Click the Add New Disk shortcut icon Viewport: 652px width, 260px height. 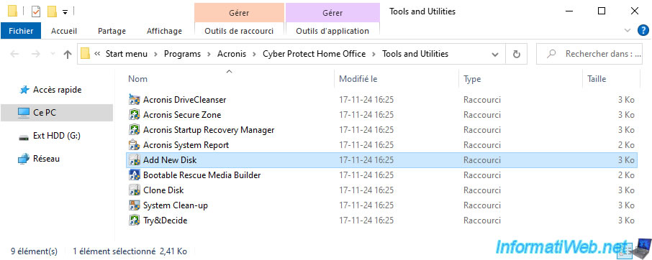click(x=134, y=160)
